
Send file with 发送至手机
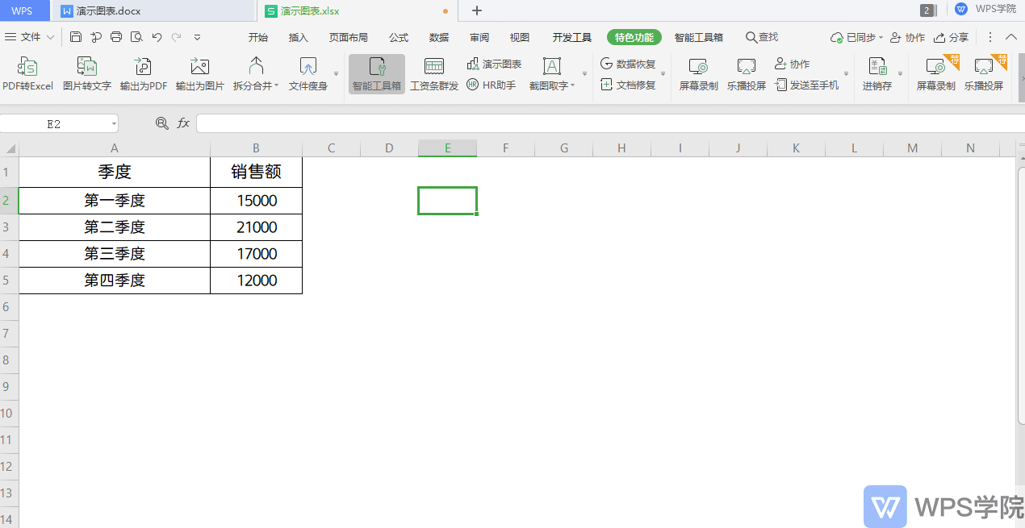(806, 85)
